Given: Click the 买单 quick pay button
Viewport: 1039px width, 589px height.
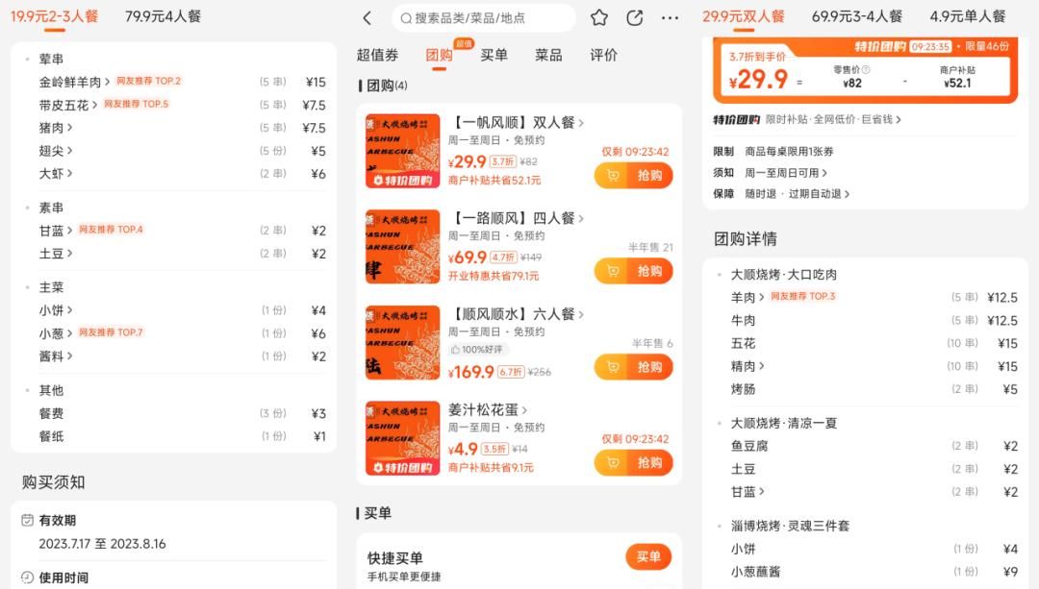Looking at the screenshot, I should point(648,556).
